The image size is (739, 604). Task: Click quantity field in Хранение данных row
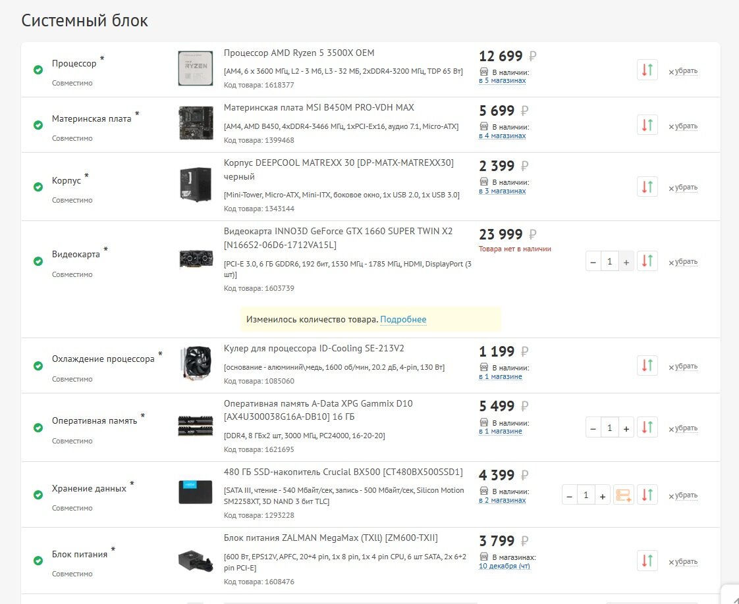click(586, 495)
